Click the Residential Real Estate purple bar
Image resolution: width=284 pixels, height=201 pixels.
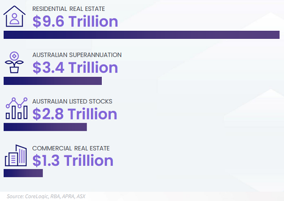141,35
